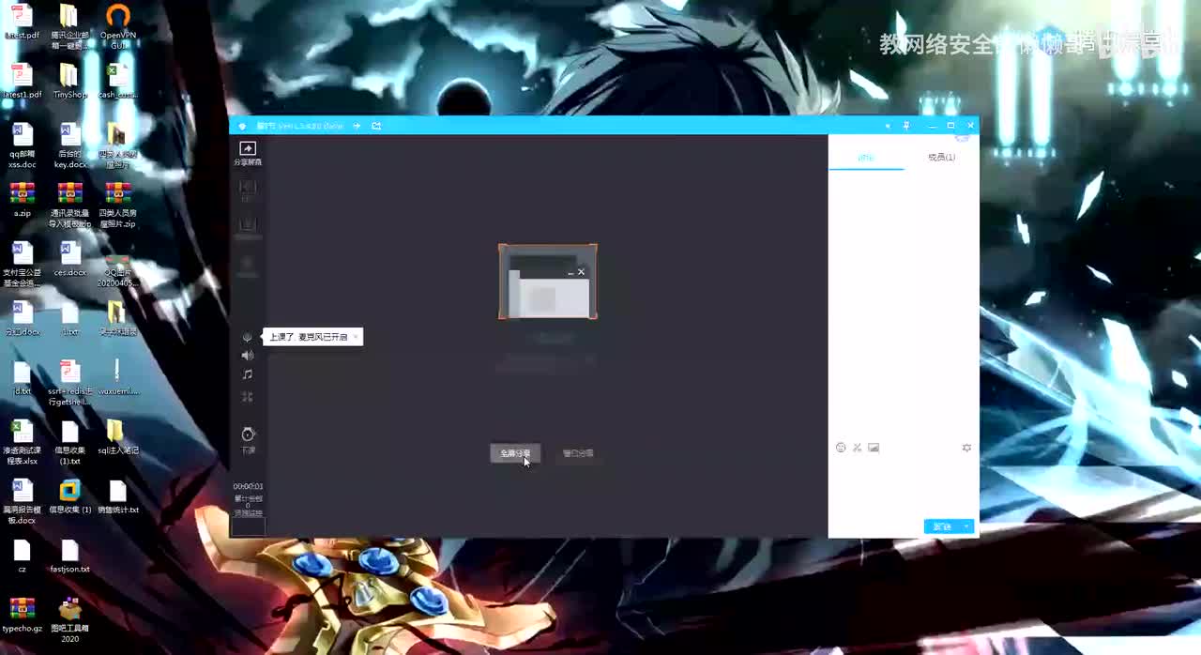Click the music note icon
Image resolution: width=1201 pixels, height=655 pixels.
coord(248,374)
